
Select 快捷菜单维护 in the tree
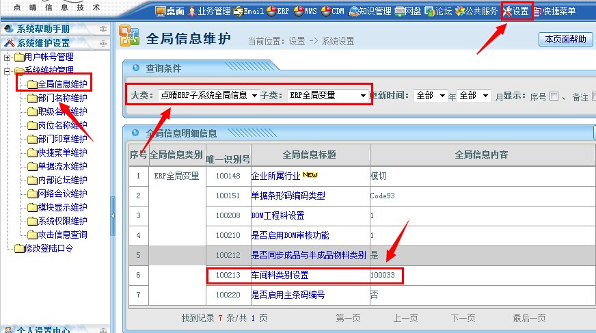tap(63, 152)
